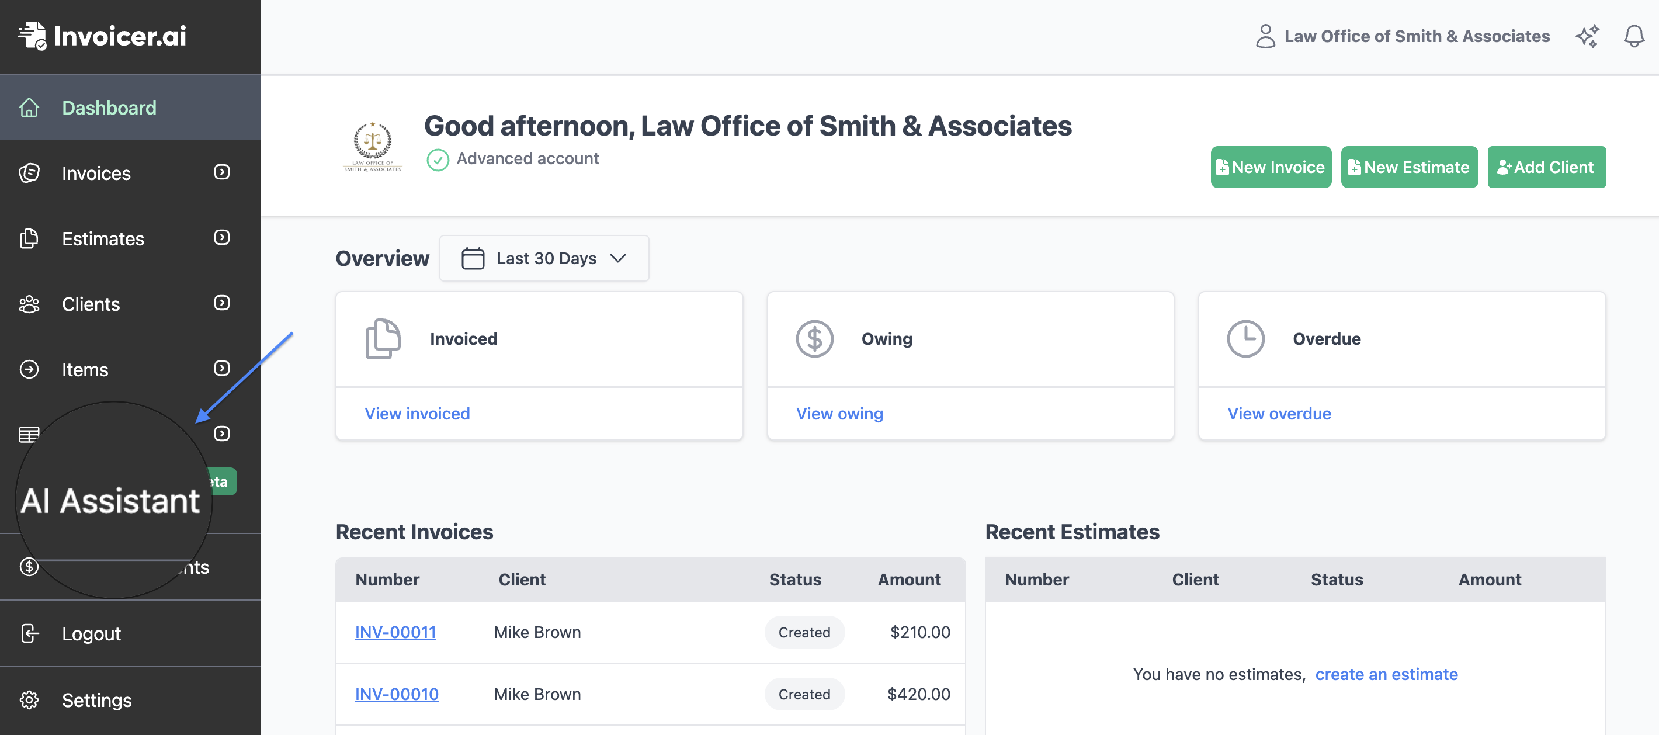Click the Dashboard home icon
Screen dimensions: 1659x735
pos(30,108)
